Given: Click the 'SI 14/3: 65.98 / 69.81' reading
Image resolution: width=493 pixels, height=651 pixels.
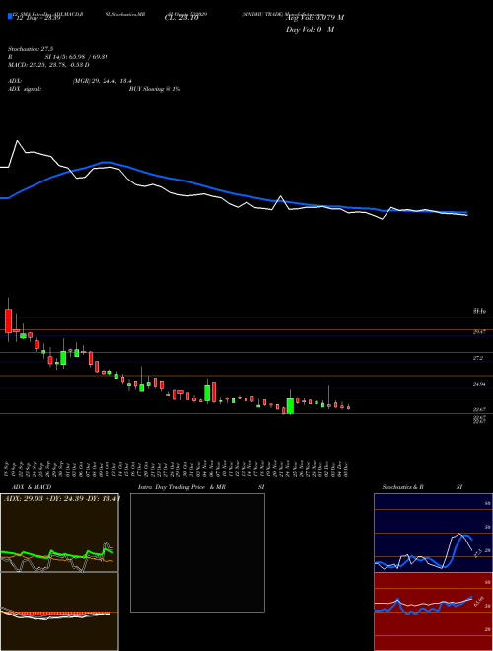Looking at the screenshot, I should pos(77,57).
